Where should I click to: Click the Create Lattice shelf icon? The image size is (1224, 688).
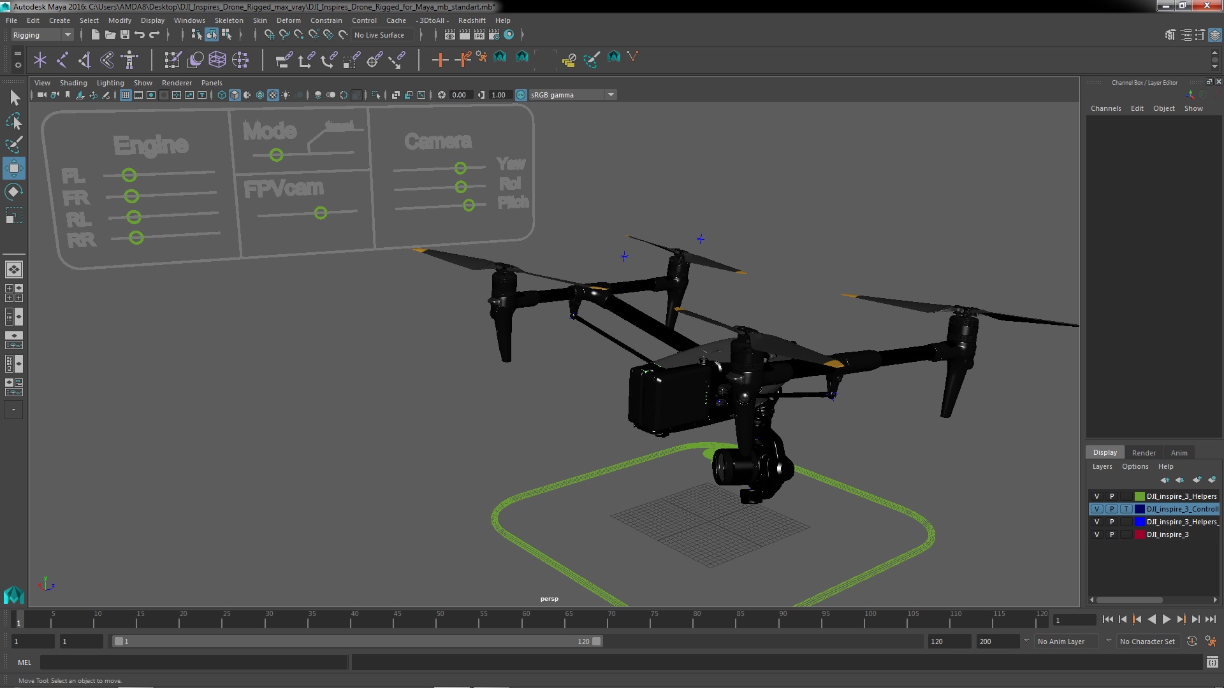pyautogui.click(x=217, y=60)
